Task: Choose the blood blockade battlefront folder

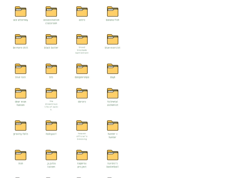Action: pos(82,40)
